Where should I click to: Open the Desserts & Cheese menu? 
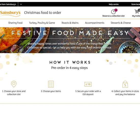tap(121, 23)
